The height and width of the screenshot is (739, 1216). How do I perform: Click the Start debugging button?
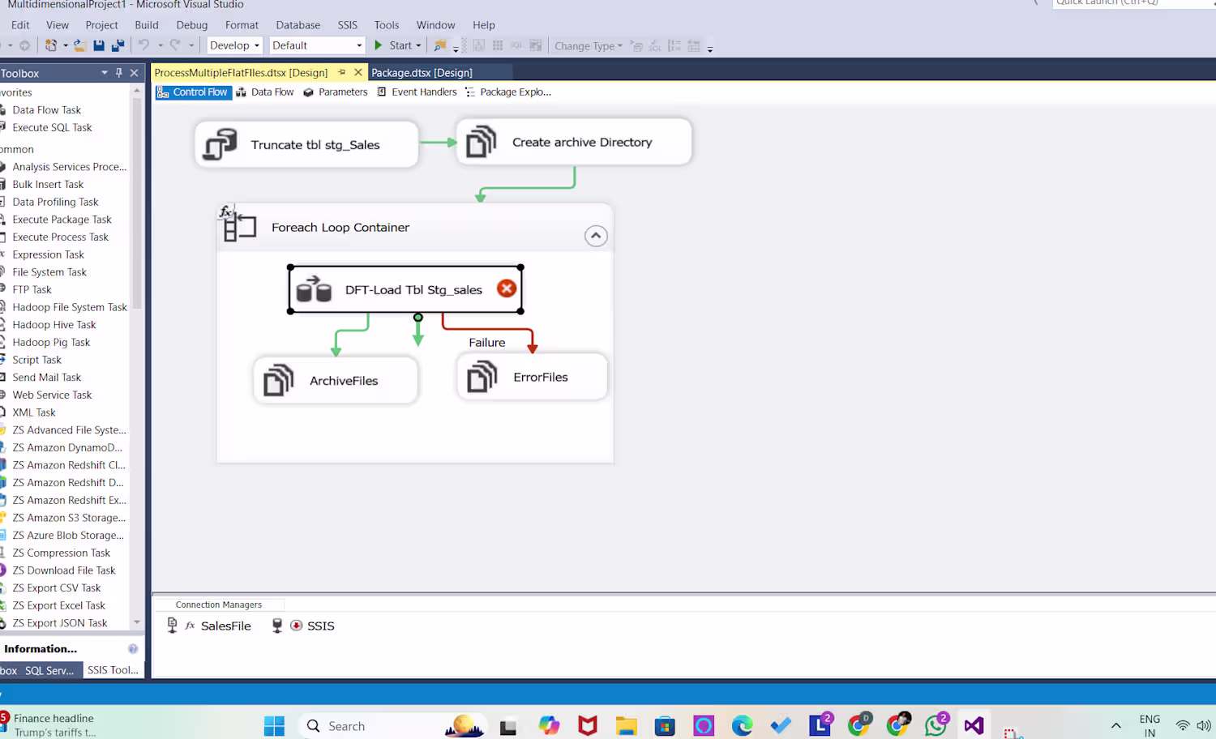[x=394, y=45]
